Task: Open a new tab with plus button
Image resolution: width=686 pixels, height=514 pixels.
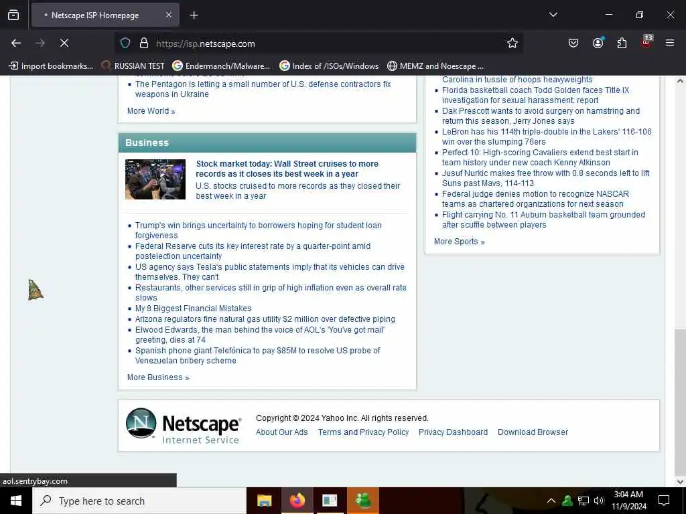Action: [x=194, y=15]
